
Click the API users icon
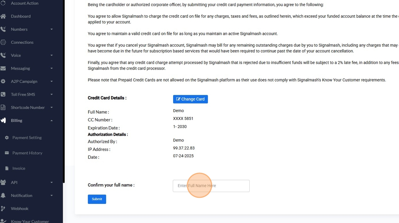tap(3, 182)
